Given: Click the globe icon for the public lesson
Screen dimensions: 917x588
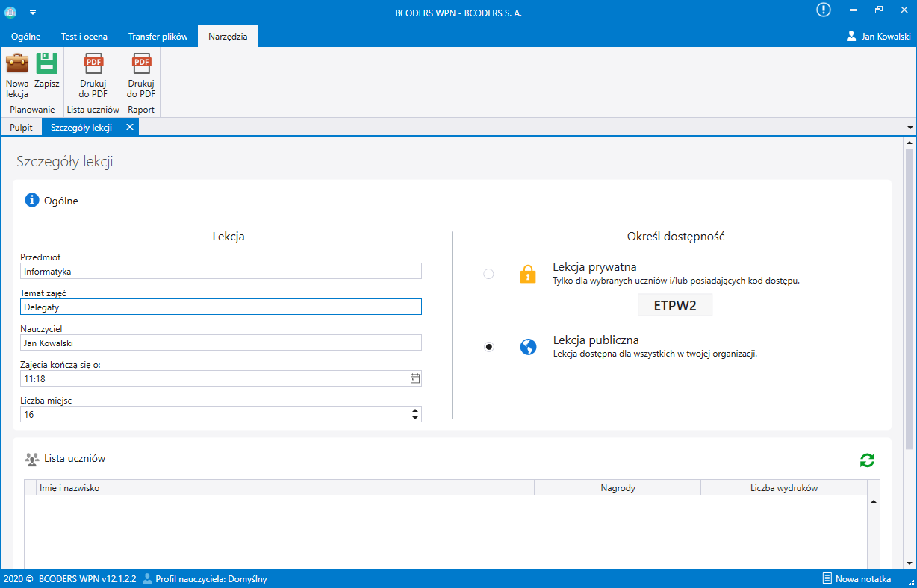Looking at the screenshot, I should [x=528, y=347].
